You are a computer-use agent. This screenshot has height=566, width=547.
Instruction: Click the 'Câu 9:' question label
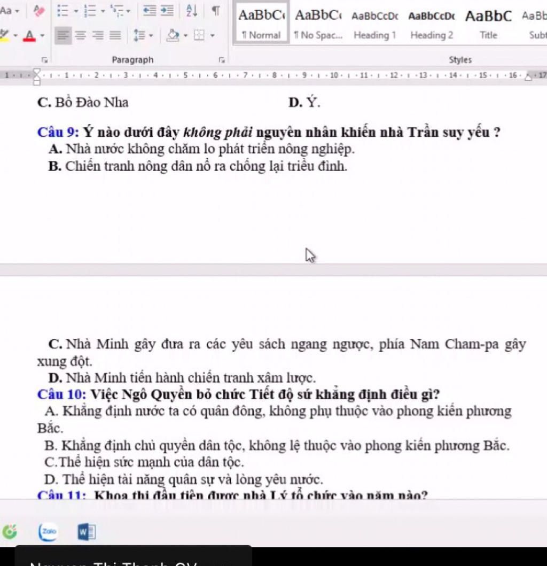pyautogui.click(x=58, y=133)
